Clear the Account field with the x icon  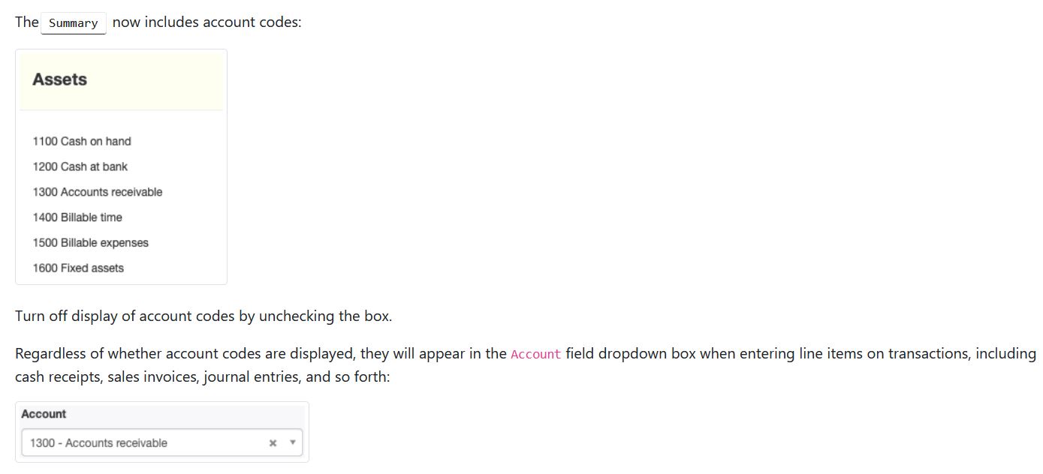273,443
